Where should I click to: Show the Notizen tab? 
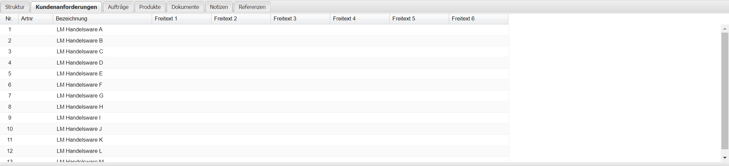point(219,7)
